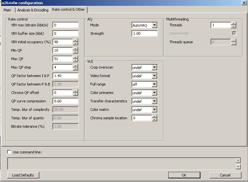Increase Max QP step with up arrow

tap(76, 66)
